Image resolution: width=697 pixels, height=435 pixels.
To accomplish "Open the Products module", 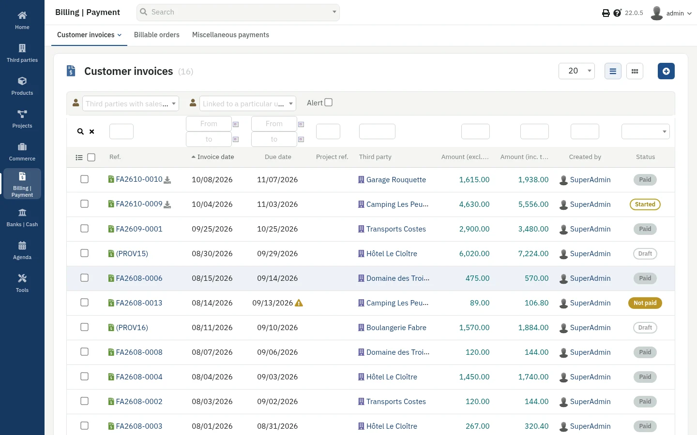I will 22,86.
